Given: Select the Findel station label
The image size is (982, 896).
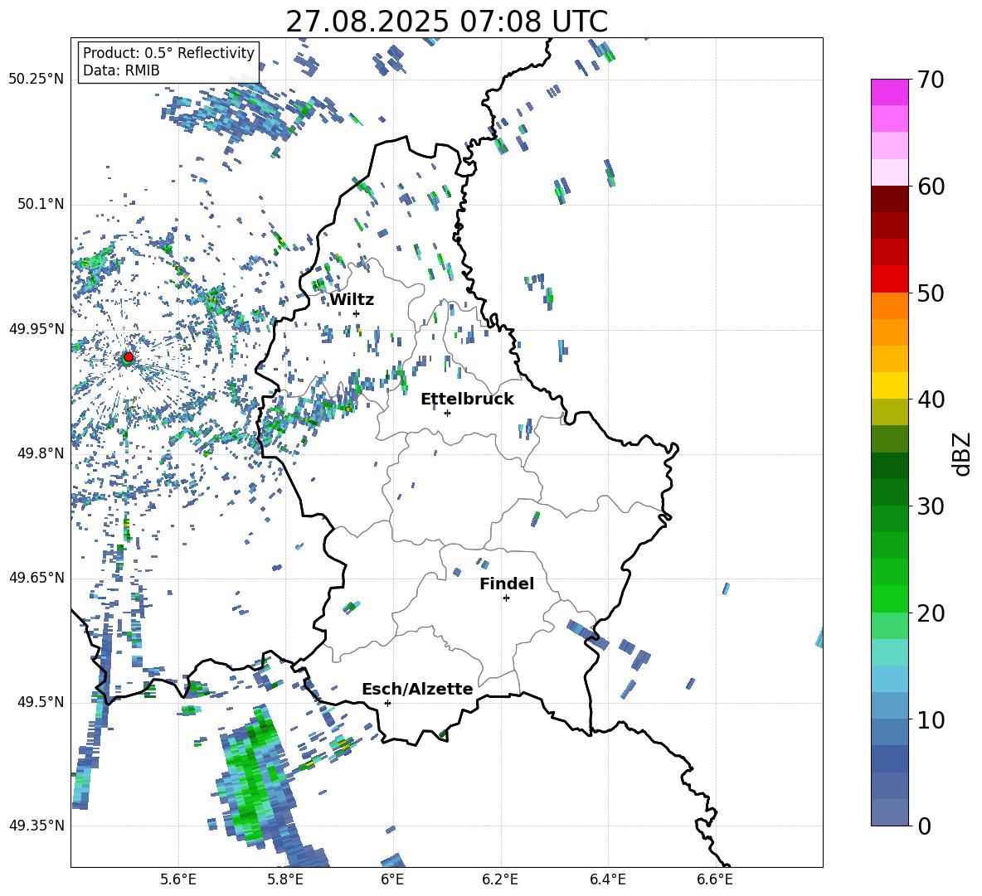Looking at the screenshot, I should click(507, 584).
